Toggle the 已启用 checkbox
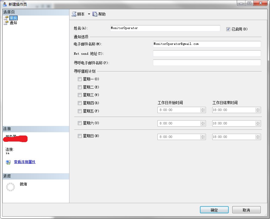This screenshot has height=219, width=270. click(228, 29)
